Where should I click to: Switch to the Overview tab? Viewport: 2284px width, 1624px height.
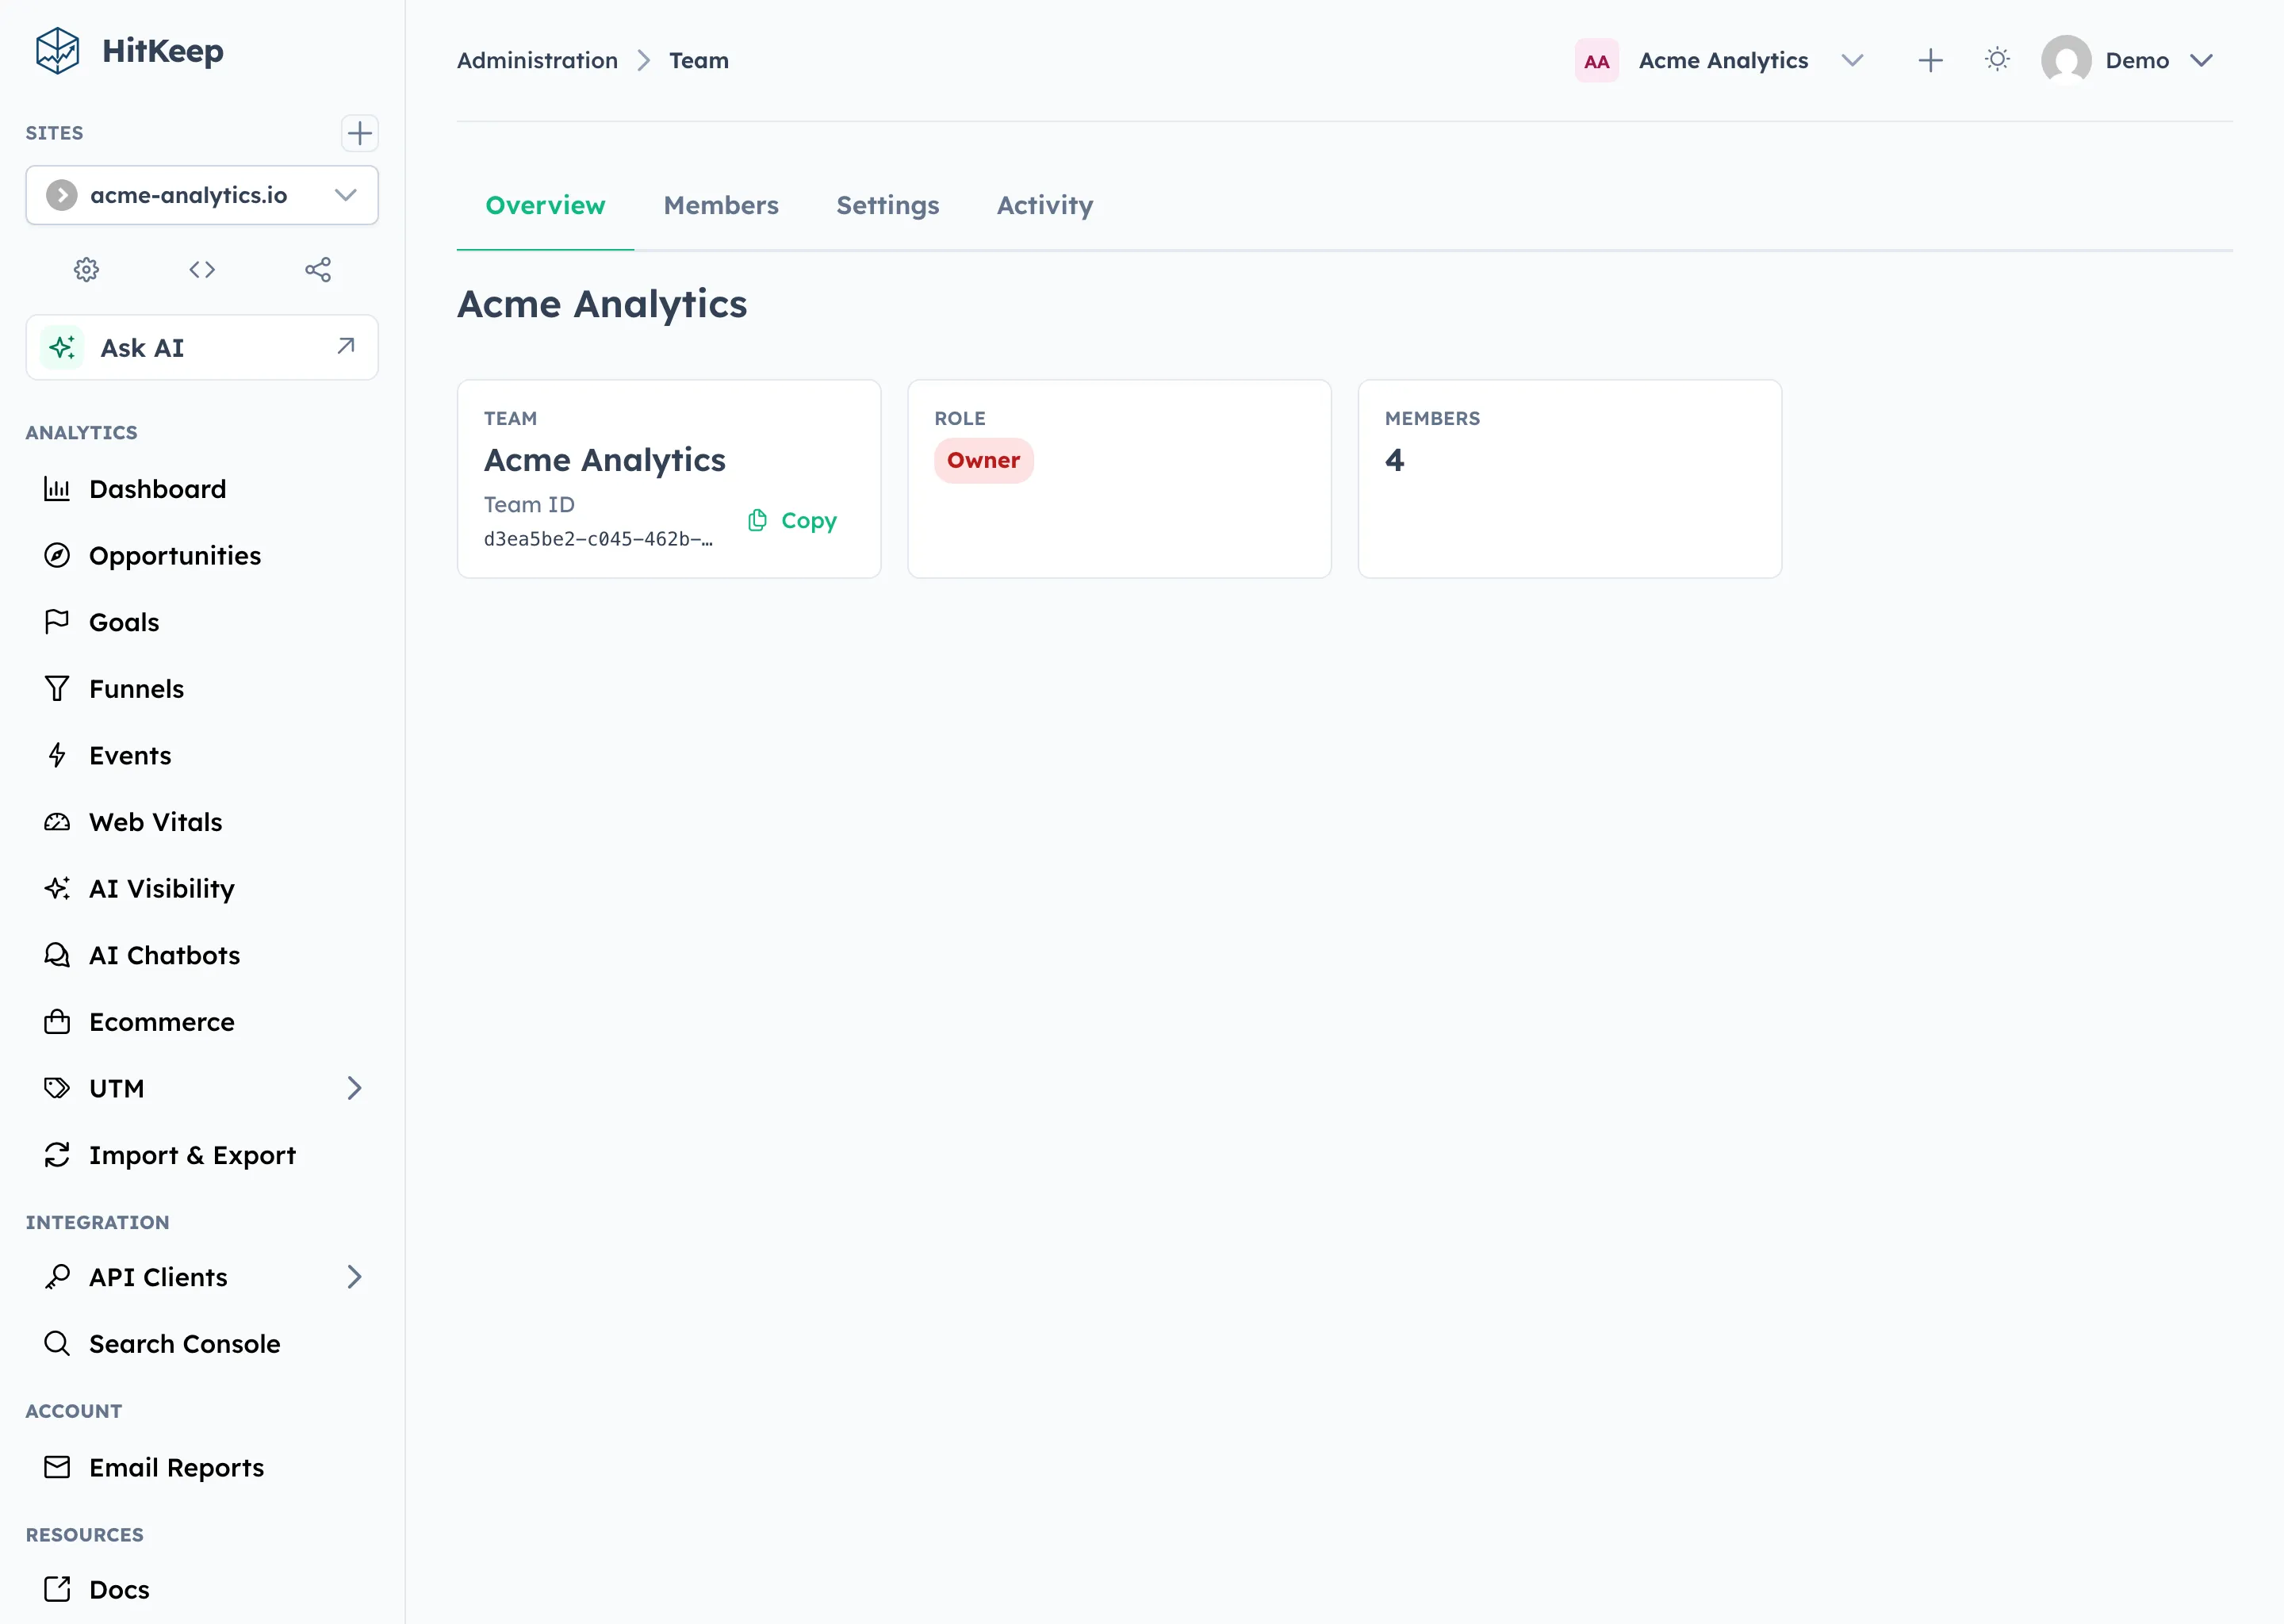pos(545,205)
